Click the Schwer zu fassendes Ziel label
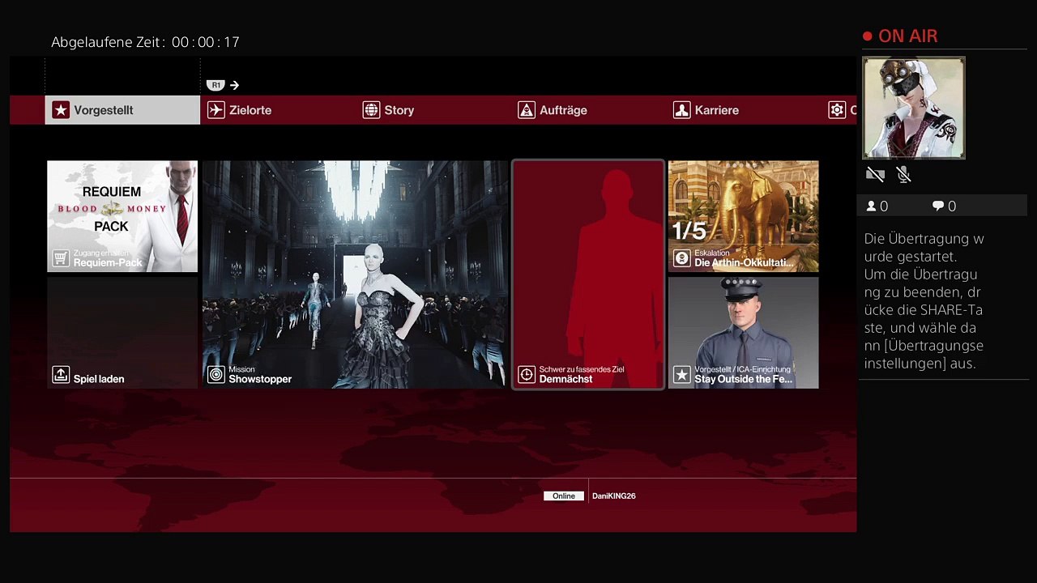 tap(582, 369)
